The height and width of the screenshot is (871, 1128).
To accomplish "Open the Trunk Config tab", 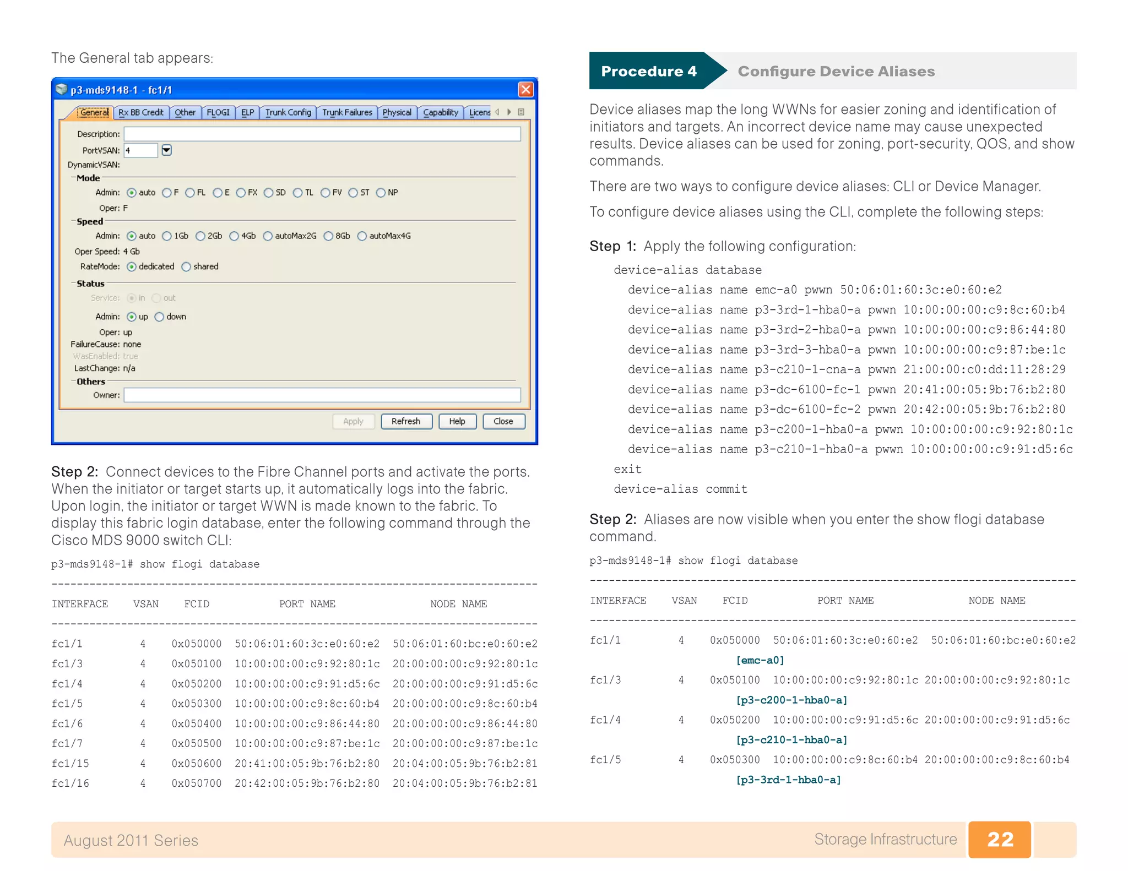I will 288,112.
